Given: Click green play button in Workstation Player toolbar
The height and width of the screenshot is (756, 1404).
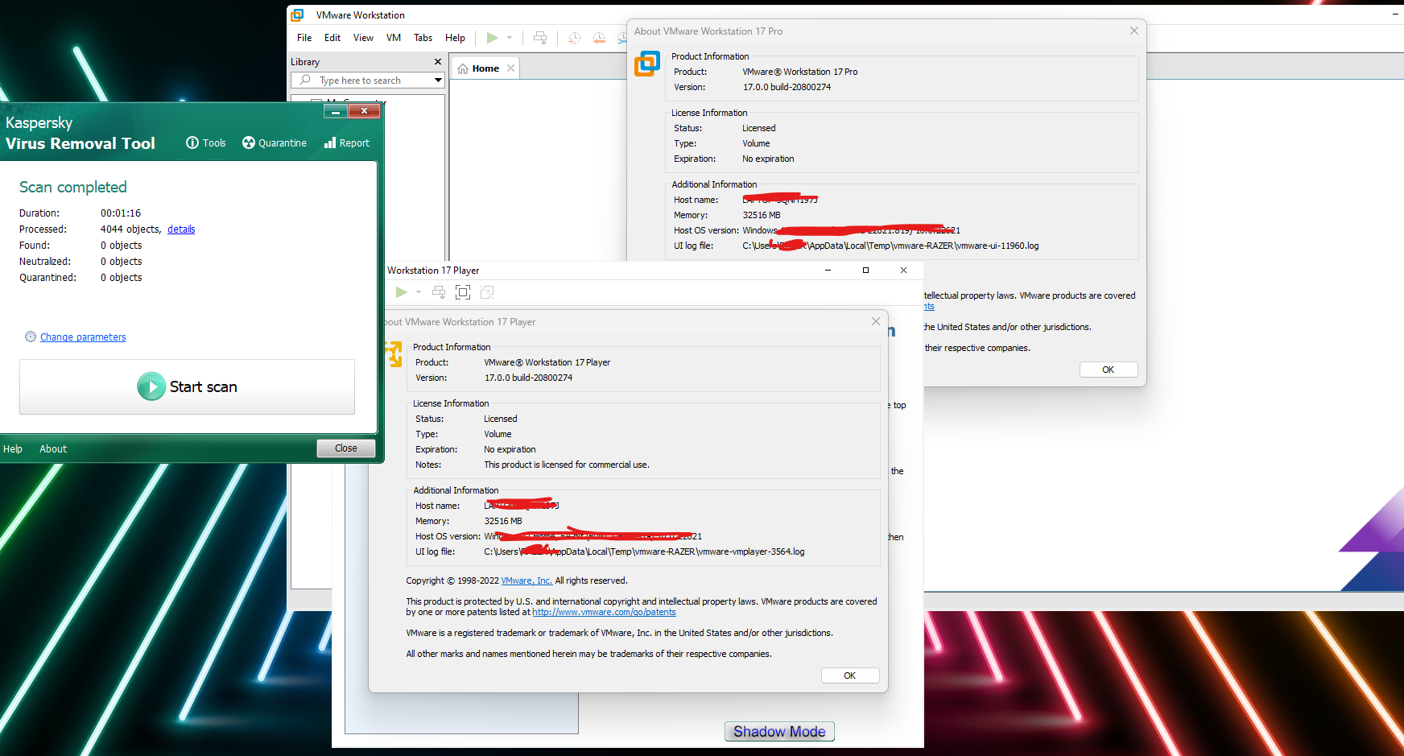Looking at the screenshot, I should pos(401,292).
